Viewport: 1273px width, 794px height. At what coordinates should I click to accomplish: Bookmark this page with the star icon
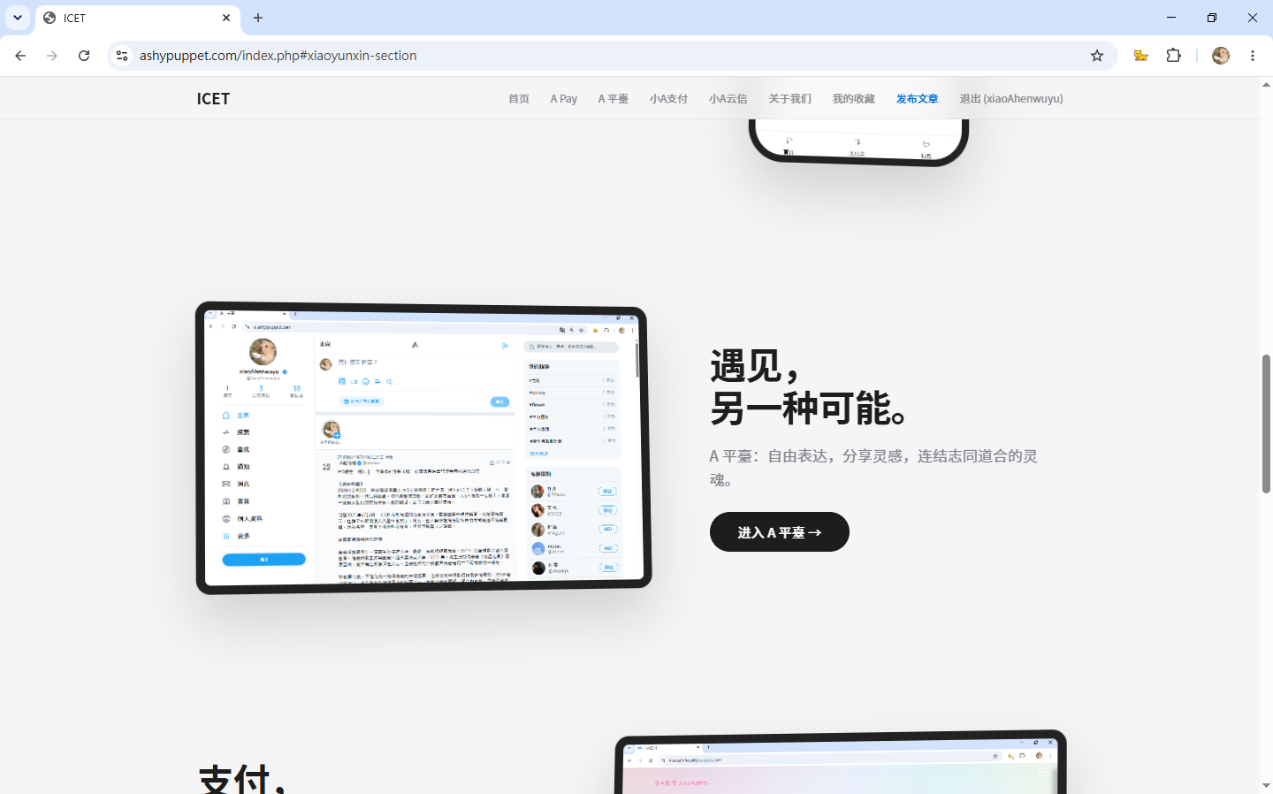1097,56
